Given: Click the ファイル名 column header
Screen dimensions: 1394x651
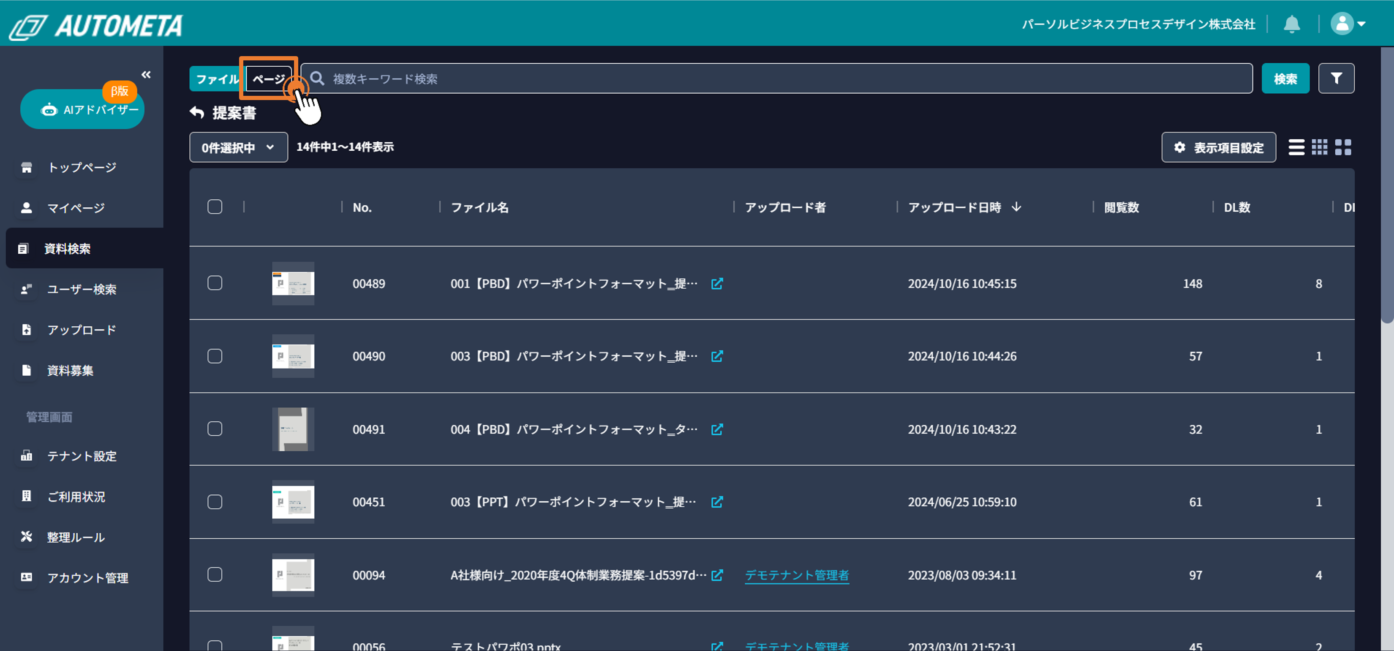Looking at the screenshot, I should tap(479, 208).
